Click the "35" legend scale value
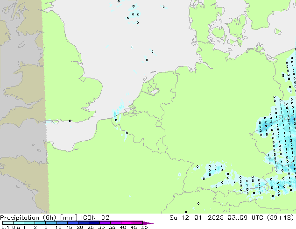The width and height of the screenshot is (296, 229). tap(112, 227)
